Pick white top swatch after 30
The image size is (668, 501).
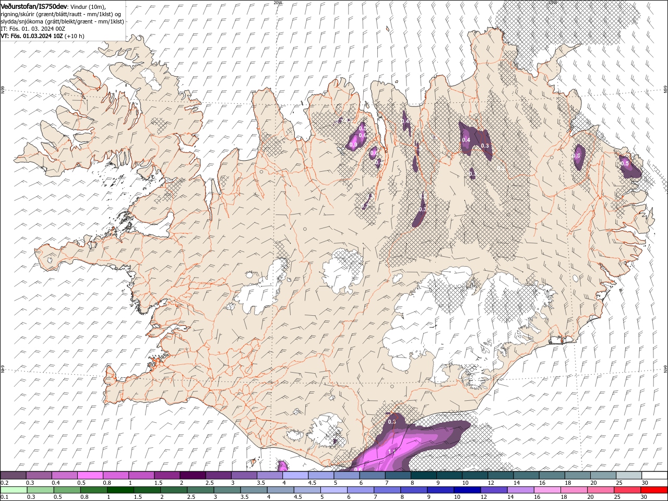[x=654, y=475]
